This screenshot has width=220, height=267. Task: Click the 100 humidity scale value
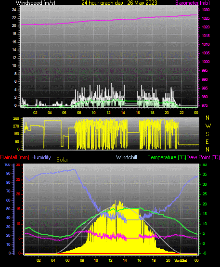pyautogui.click(x=8, y=165)
